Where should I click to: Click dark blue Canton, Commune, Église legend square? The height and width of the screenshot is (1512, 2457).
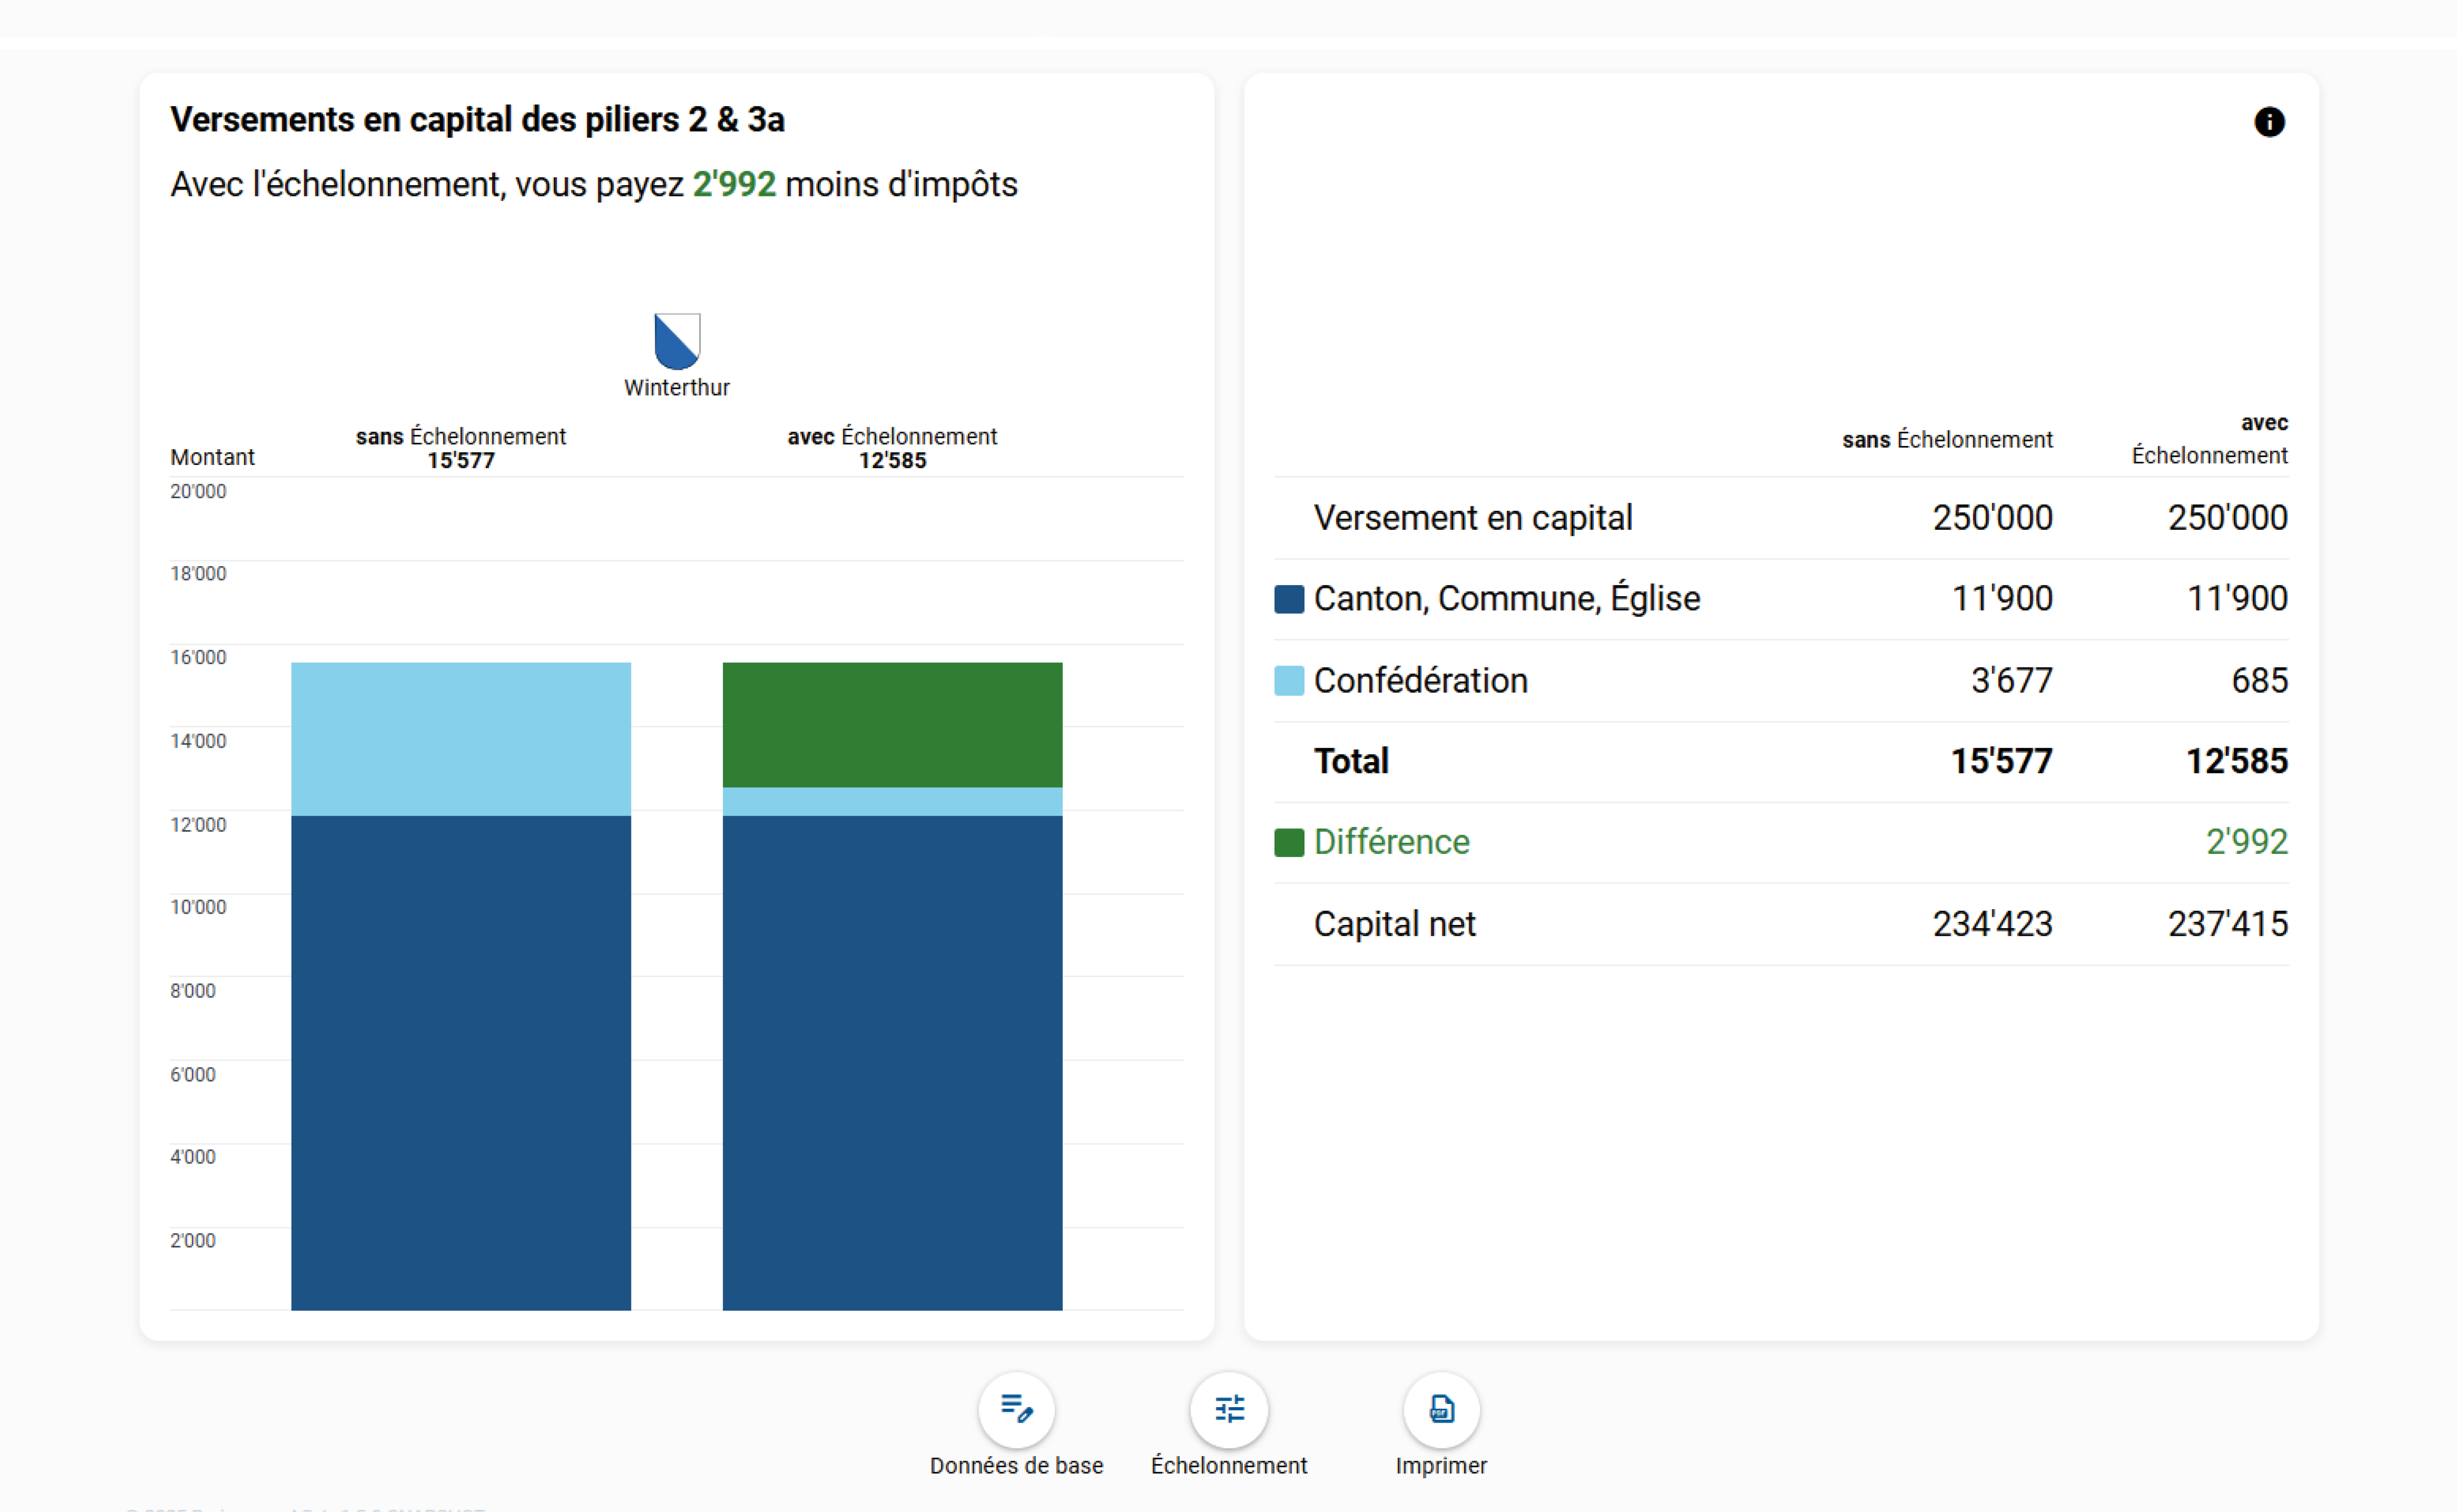pos(1289,599)
